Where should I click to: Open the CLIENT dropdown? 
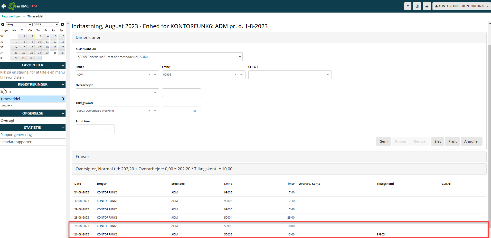click(290, 75)
